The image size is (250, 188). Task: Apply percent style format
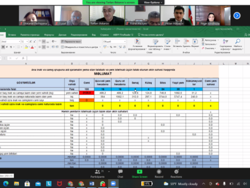tap(111, 47)
